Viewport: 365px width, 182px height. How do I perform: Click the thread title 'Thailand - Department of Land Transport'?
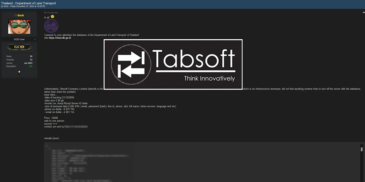coord(28,3)
